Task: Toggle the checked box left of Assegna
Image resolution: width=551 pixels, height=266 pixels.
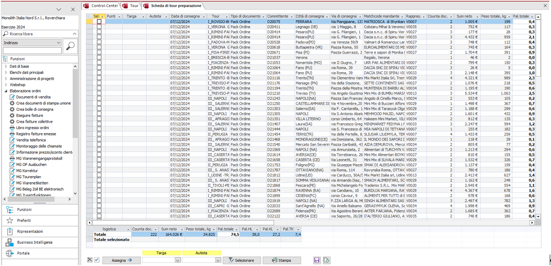Action: (97, 260)
